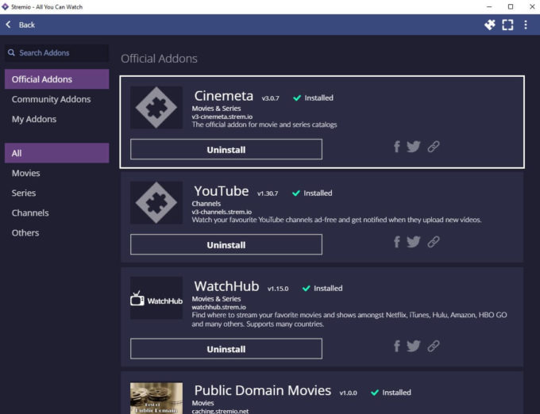Filter addons by Channels

pyautogui.click(x=30, y=213)
